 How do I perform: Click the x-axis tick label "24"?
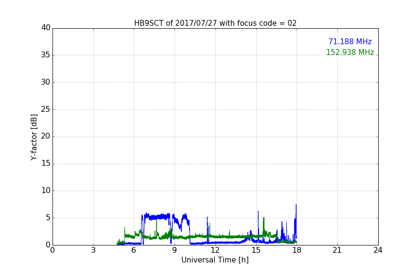click(x=378, y=250)
